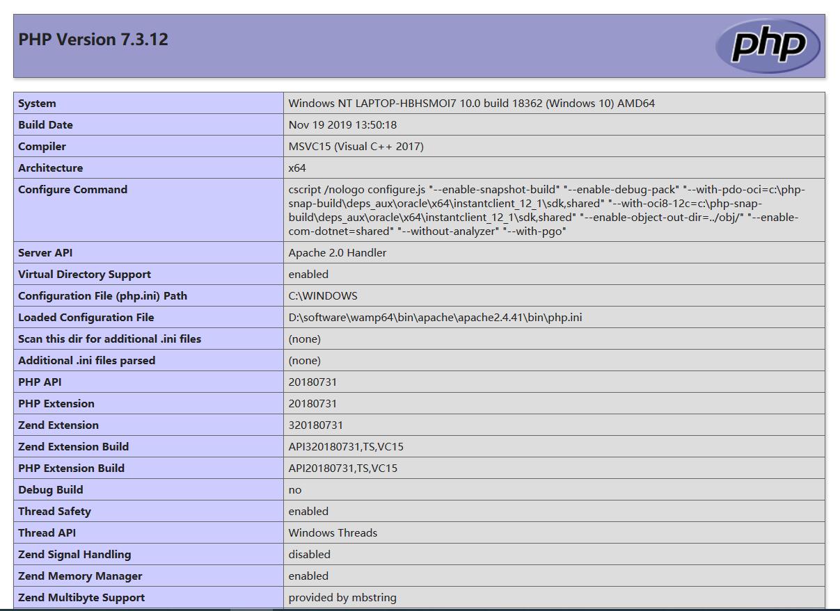Screen dimensions: 840x611
Task: Click the 'Zend Memory Manager' label
Action: point(80,576)
